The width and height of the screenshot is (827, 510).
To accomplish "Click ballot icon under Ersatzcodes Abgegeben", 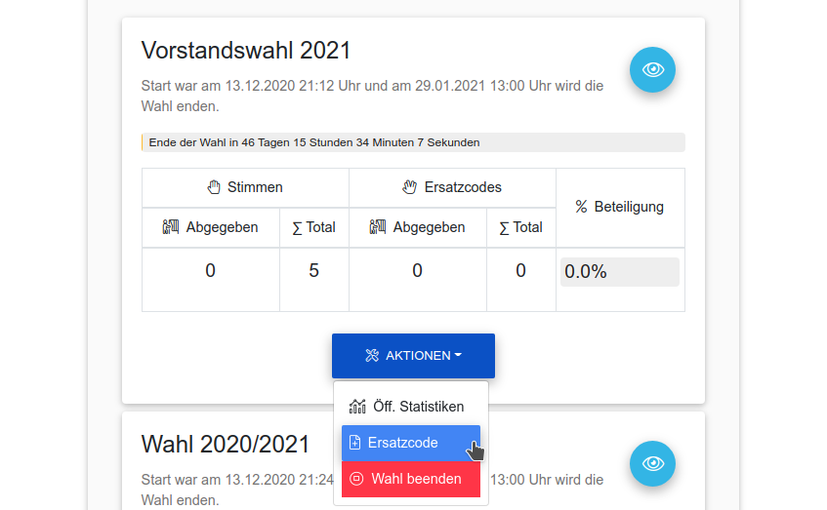I will 378,227.
